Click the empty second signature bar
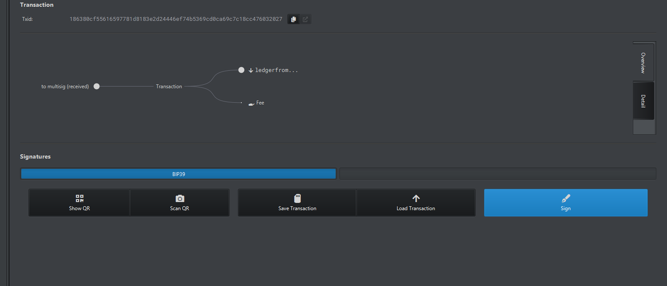The image size is (667, 286). point(498,174)
